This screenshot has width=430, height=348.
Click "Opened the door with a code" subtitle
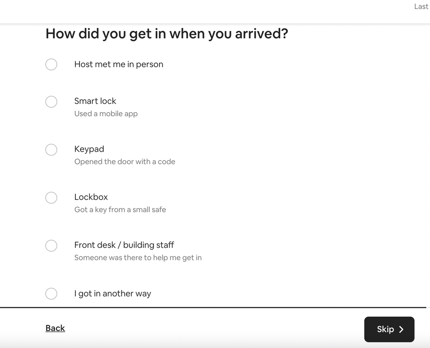pos(125,162)
